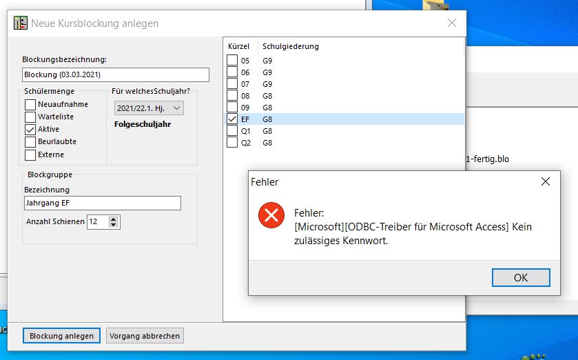This screenshot has height=360, width=578.
Task: Tick the Warteliste checkbox
Action: pos(30,117)
